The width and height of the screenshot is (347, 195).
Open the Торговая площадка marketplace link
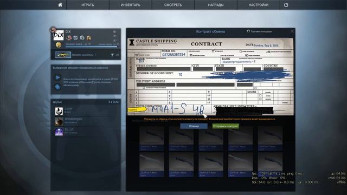coord(259,31)
